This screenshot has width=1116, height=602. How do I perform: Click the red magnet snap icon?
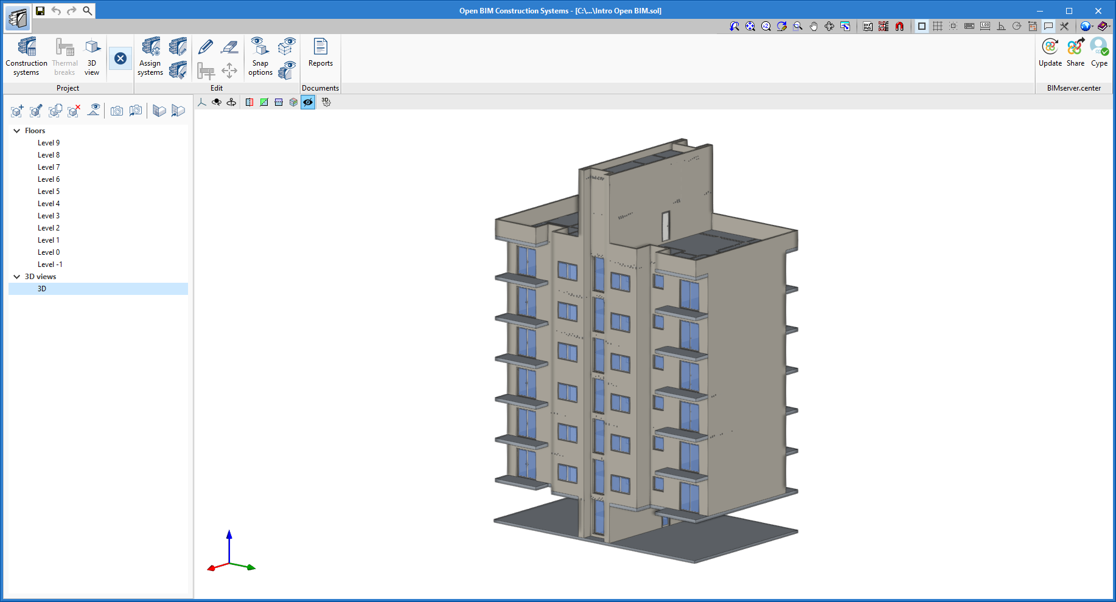click(899, 26)
